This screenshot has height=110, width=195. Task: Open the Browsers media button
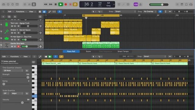coord(191,4)
